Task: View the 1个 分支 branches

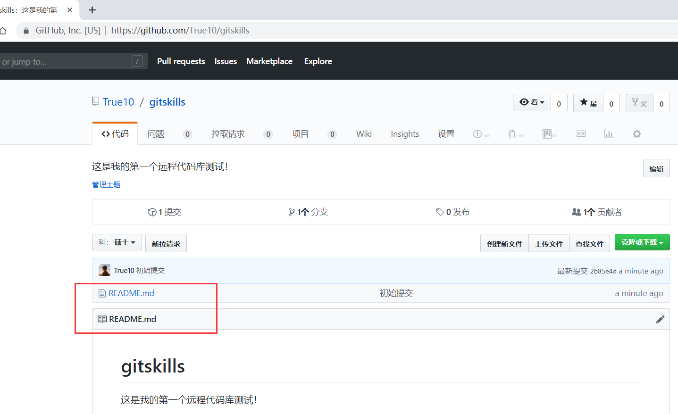Action: coord(309,212)
